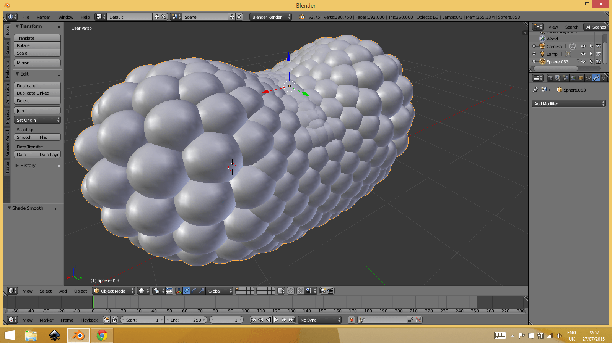612x343 pixels.
Task: Click the End frame field
Action: (186, 320)
